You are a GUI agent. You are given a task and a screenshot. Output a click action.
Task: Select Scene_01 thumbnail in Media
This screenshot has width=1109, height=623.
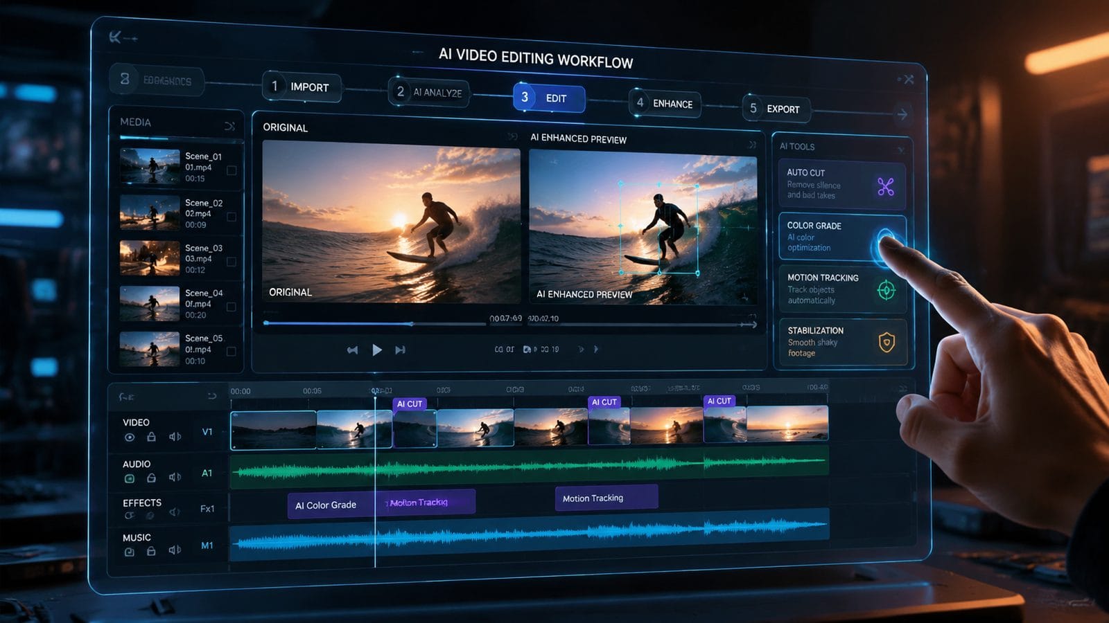coord(150,166)
